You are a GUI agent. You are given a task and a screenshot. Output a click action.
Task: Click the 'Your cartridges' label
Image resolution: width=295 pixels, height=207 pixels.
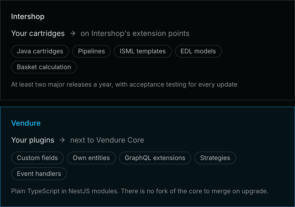tap(38, 33)
